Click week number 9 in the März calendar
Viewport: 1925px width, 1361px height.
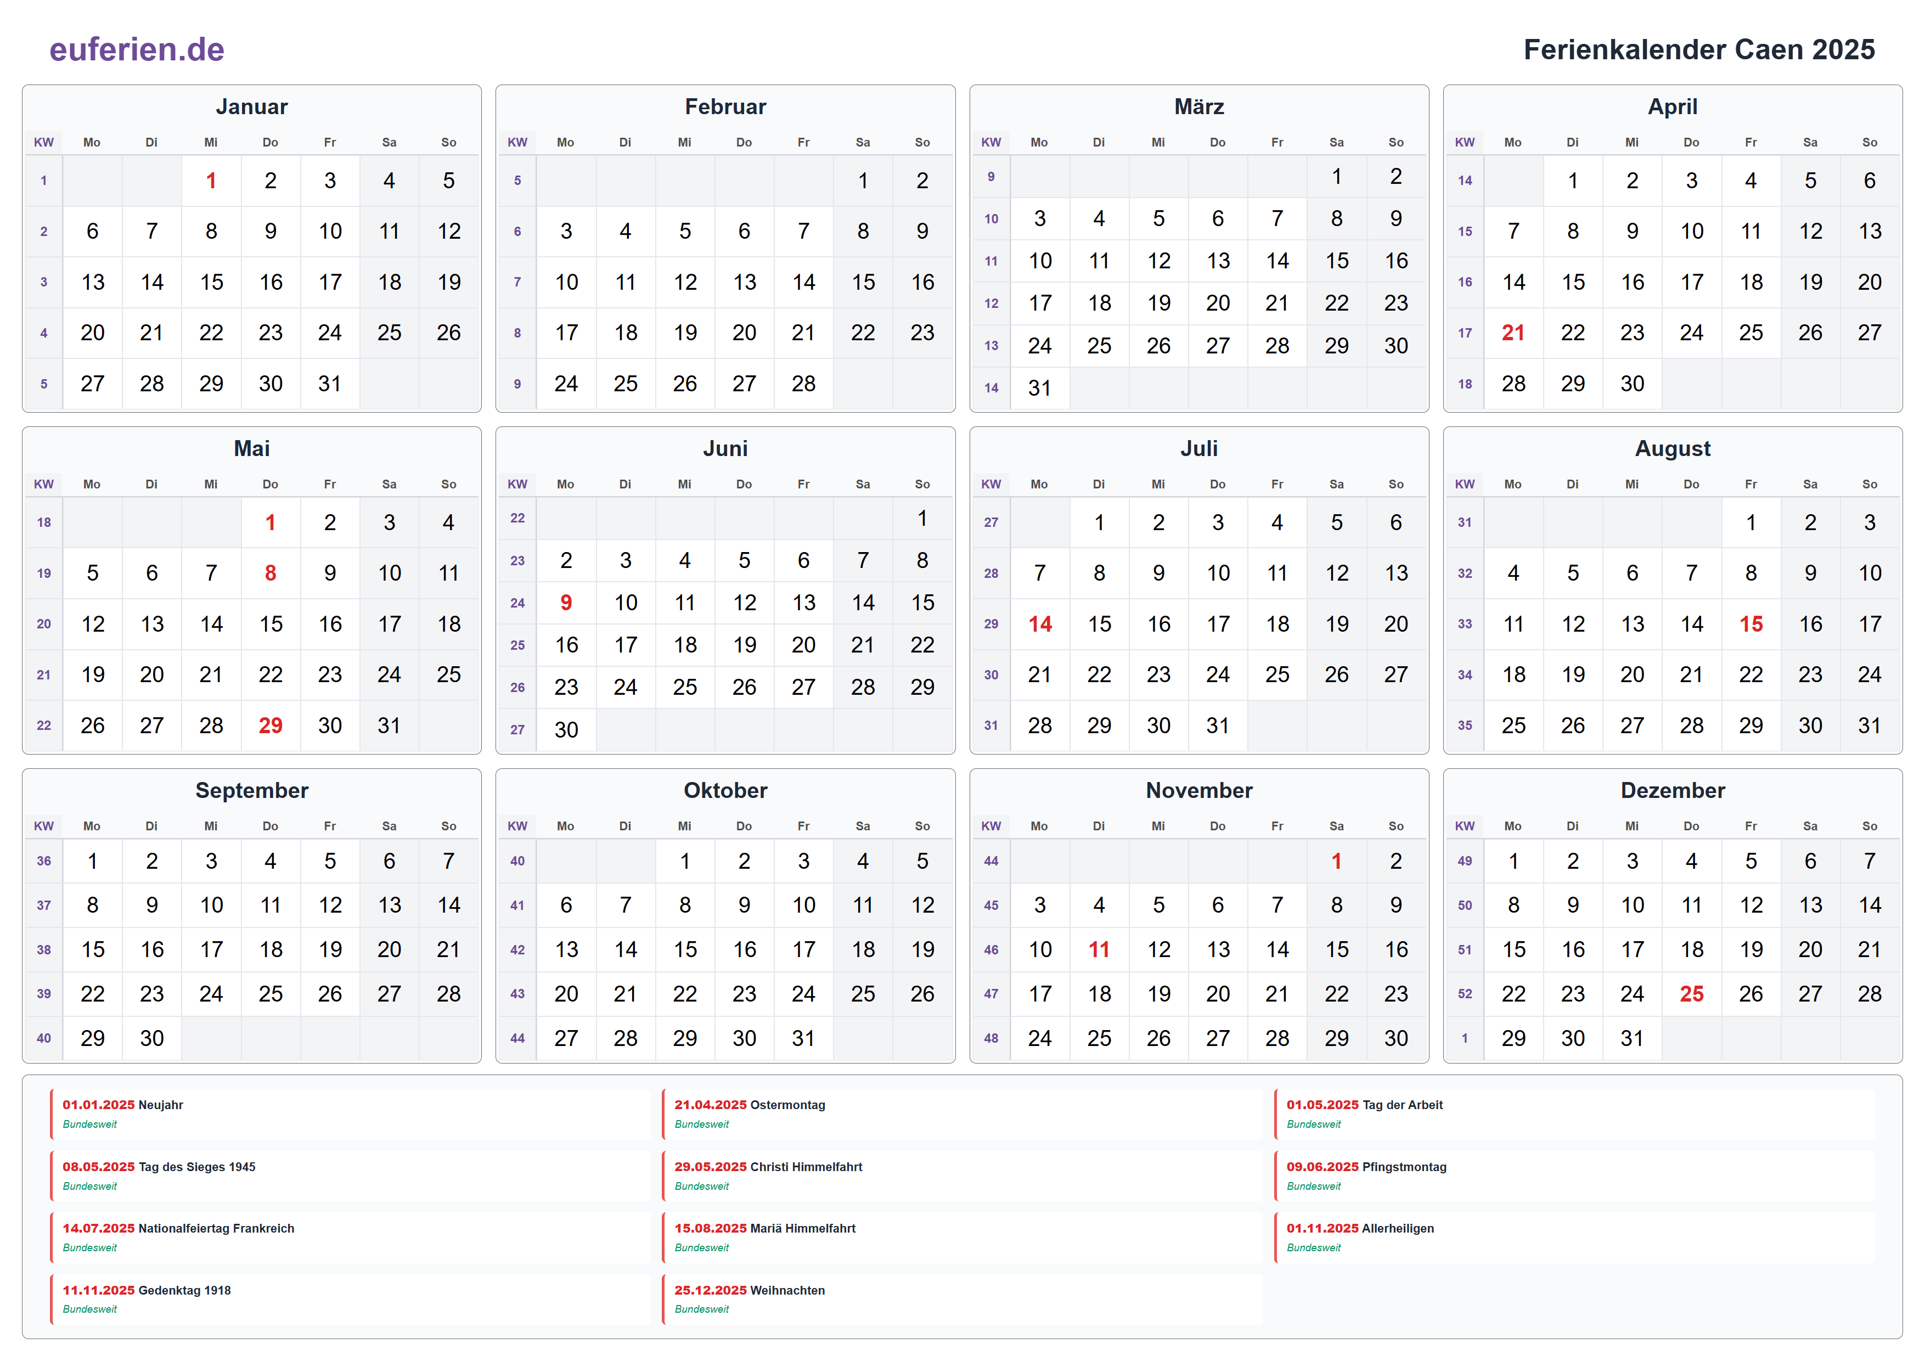[x=991, y=176]
